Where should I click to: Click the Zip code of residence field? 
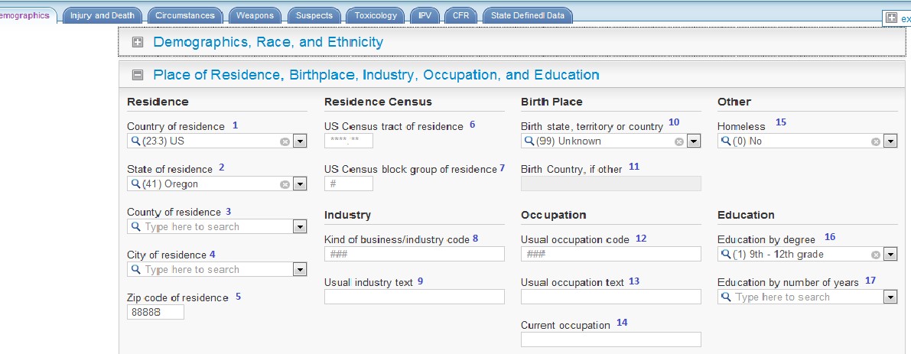[x=155, y=312]
